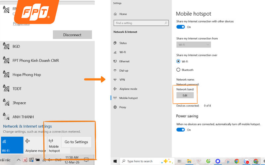Open File Explorer from the taskbar
265x165 pixels.
coord(188,161)
